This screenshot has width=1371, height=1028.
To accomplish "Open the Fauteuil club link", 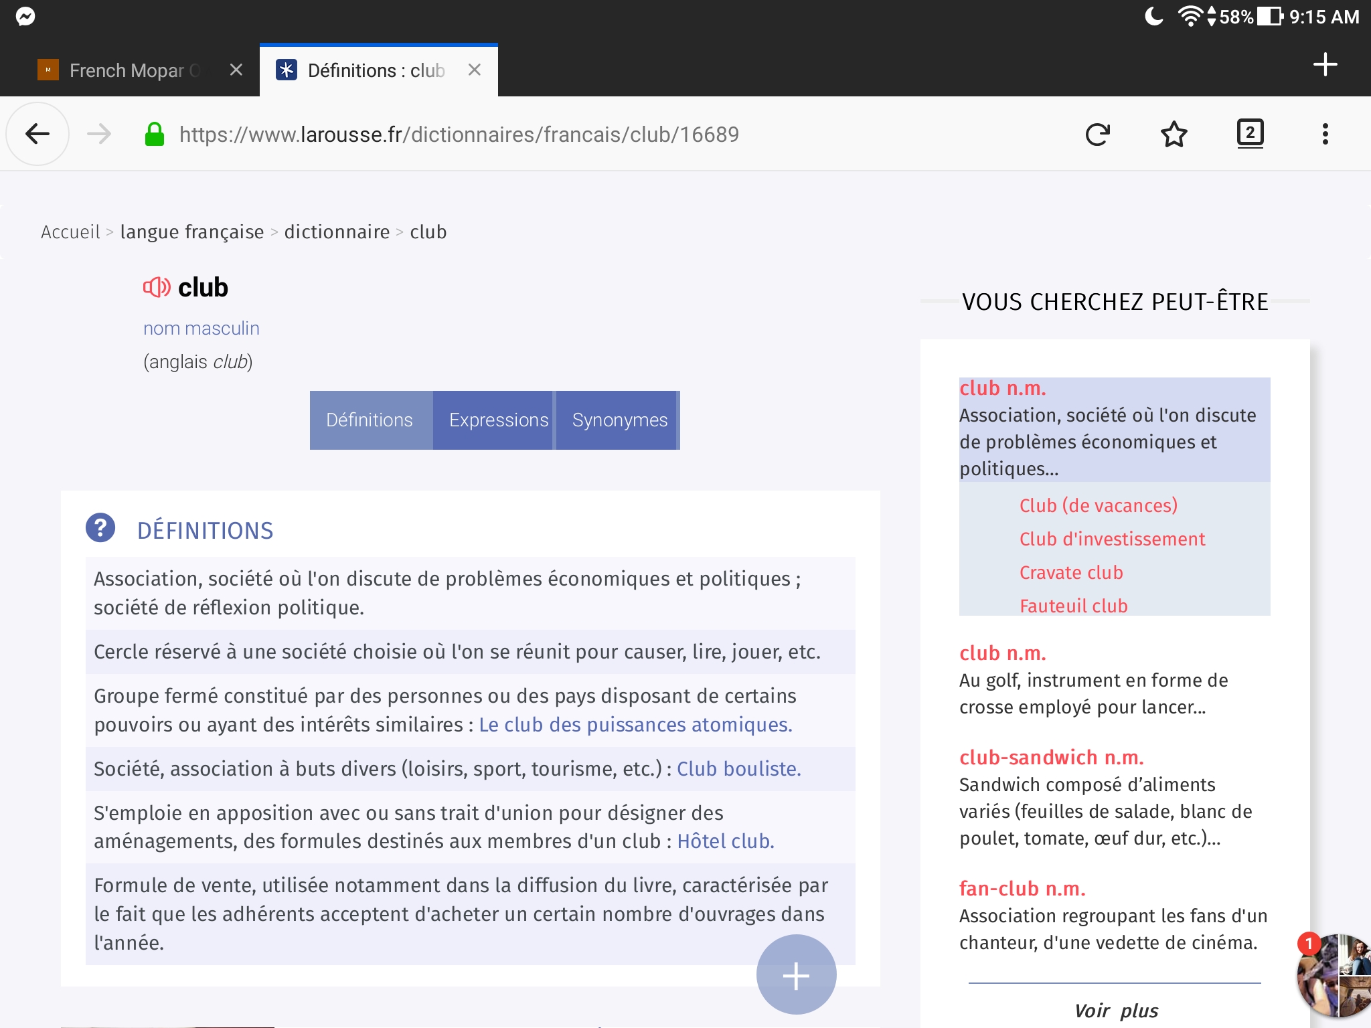I will tap(1073, 606).
